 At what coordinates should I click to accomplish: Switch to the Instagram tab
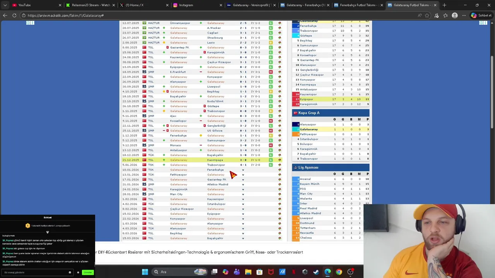pos(197,5)
